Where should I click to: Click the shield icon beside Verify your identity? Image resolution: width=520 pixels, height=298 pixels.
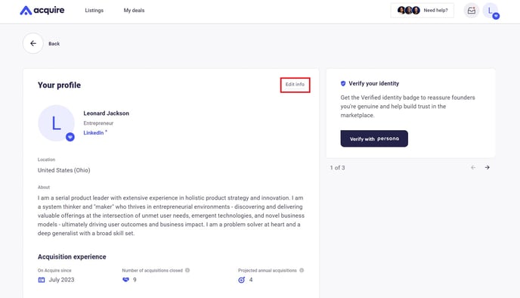343,83
